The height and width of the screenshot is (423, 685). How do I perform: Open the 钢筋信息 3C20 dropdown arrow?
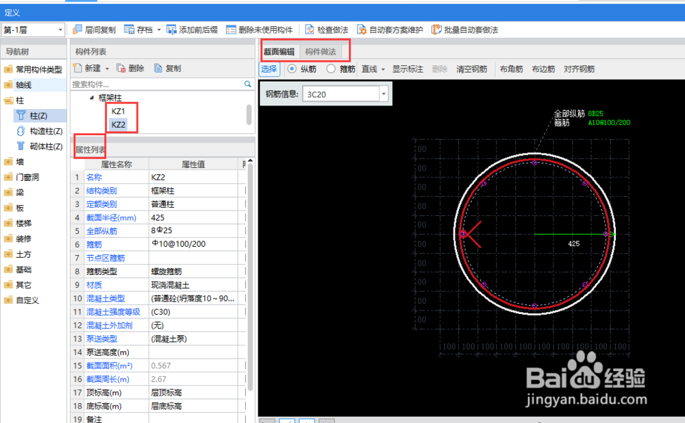[x=384, y=94]
